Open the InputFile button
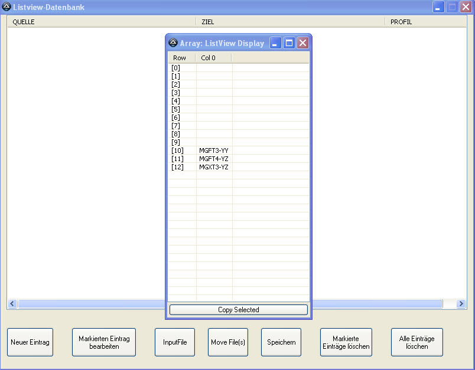This screenshot has width=475, height=370. [x=175, y=342]
